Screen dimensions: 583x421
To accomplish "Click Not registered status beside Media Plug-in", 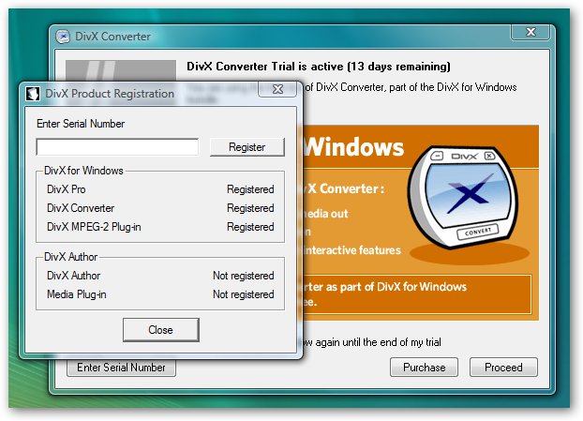I will [x=244, y=294].
